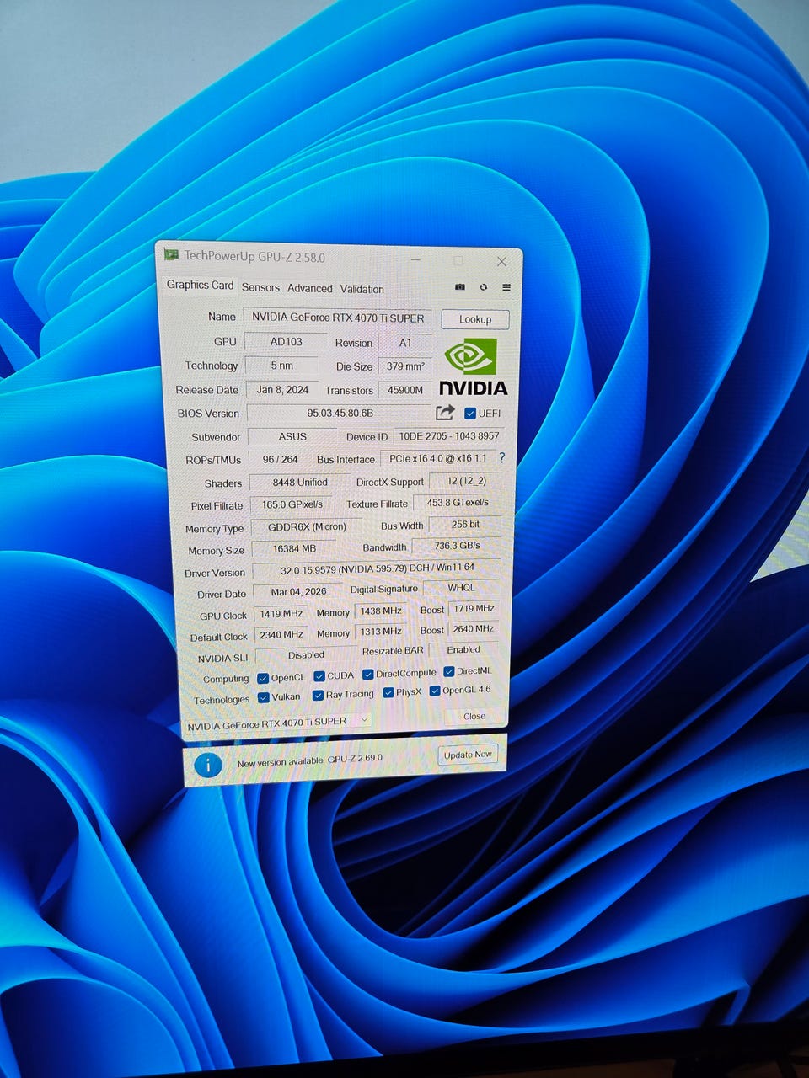The height and width of the screenshot is (1078, 809).
Task: Switch to the Validation tab
Action: (x=362, y=289)
